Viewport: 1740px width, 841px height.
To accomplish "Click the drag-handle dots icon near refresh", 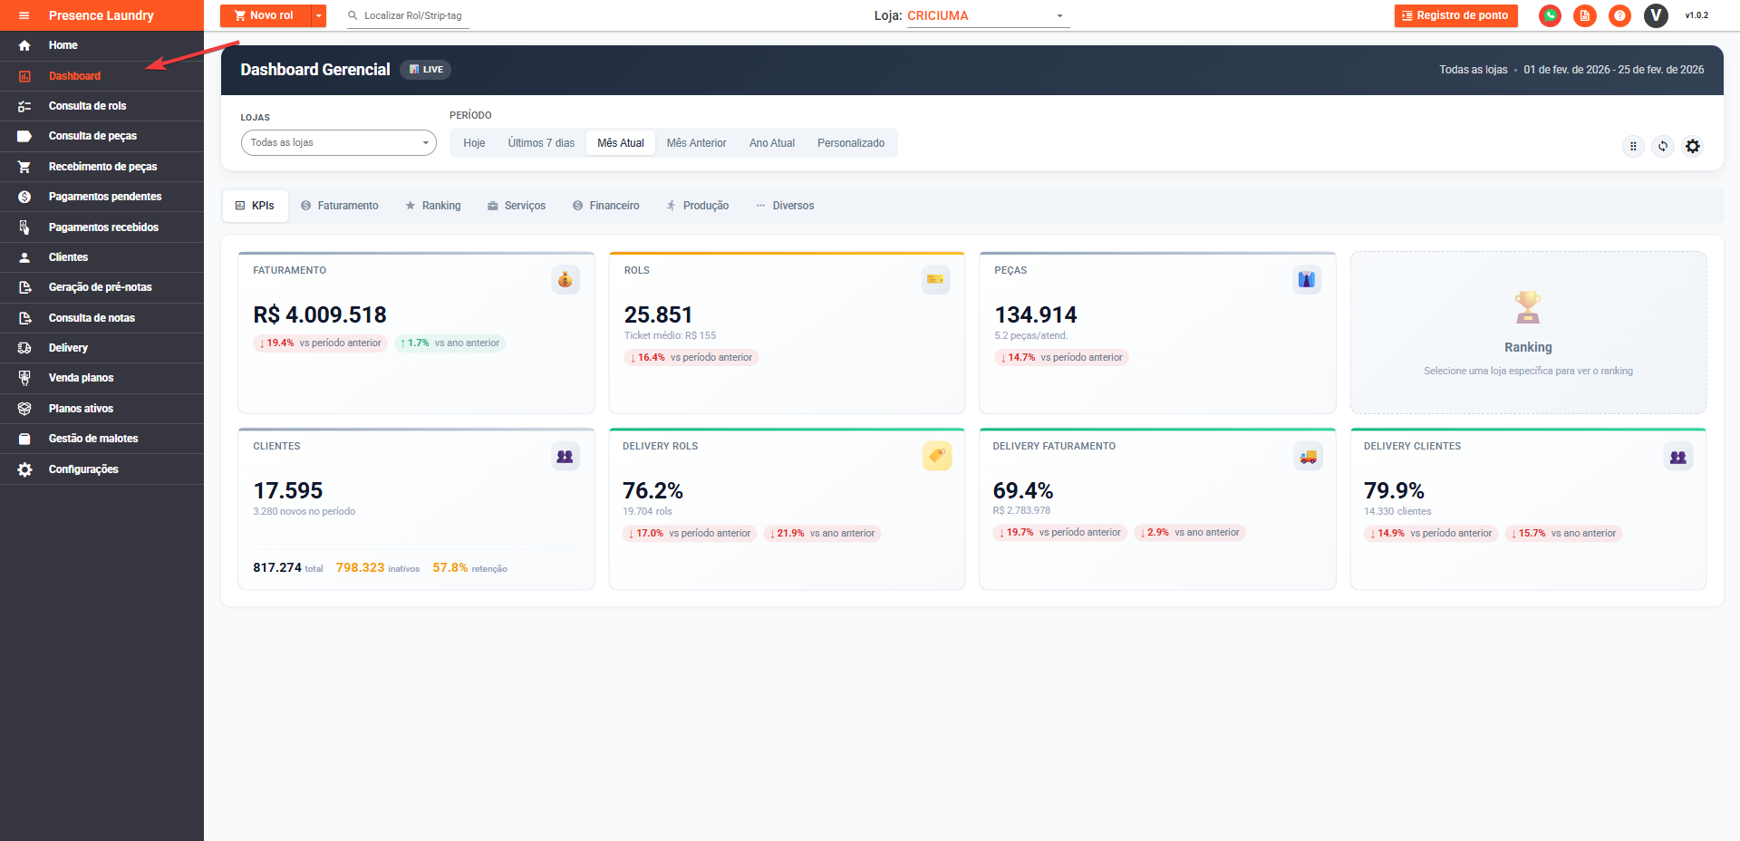I will [1633, 146].
